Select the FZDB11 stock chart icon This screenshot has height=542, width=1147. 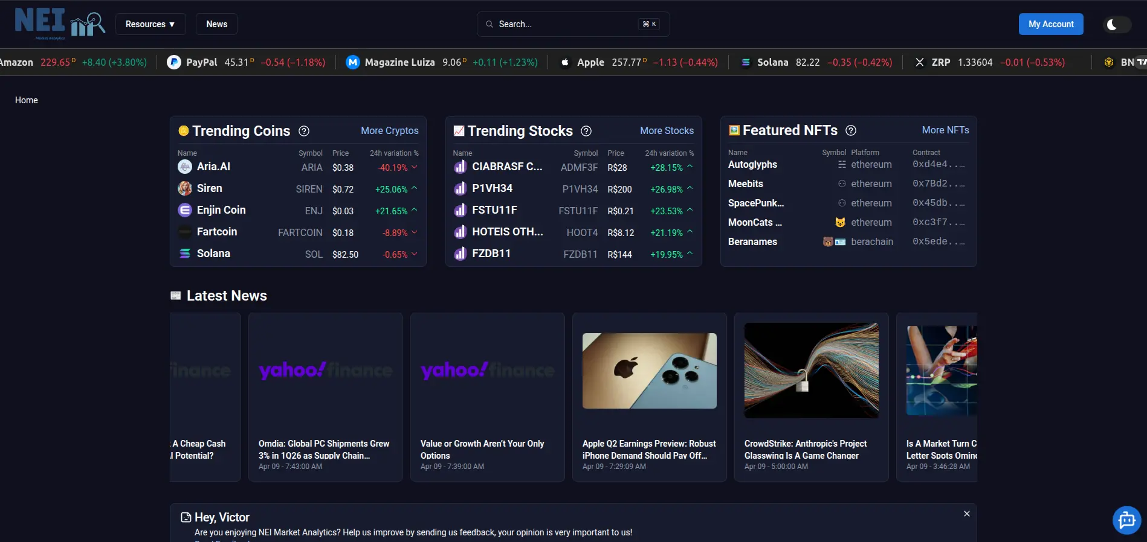pos(460,253)
